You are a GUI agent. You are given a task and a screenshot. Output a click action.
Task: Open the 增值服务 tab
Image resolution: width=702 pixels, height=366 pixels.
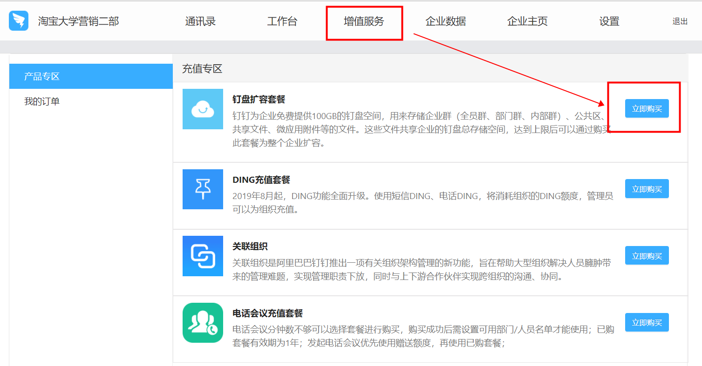364,21
